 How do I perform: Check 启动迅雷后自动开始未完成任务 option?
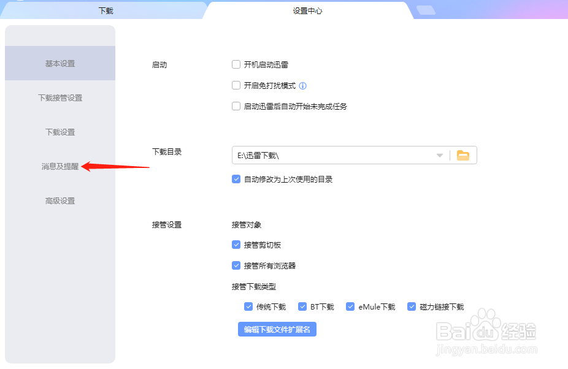(236, 106)
